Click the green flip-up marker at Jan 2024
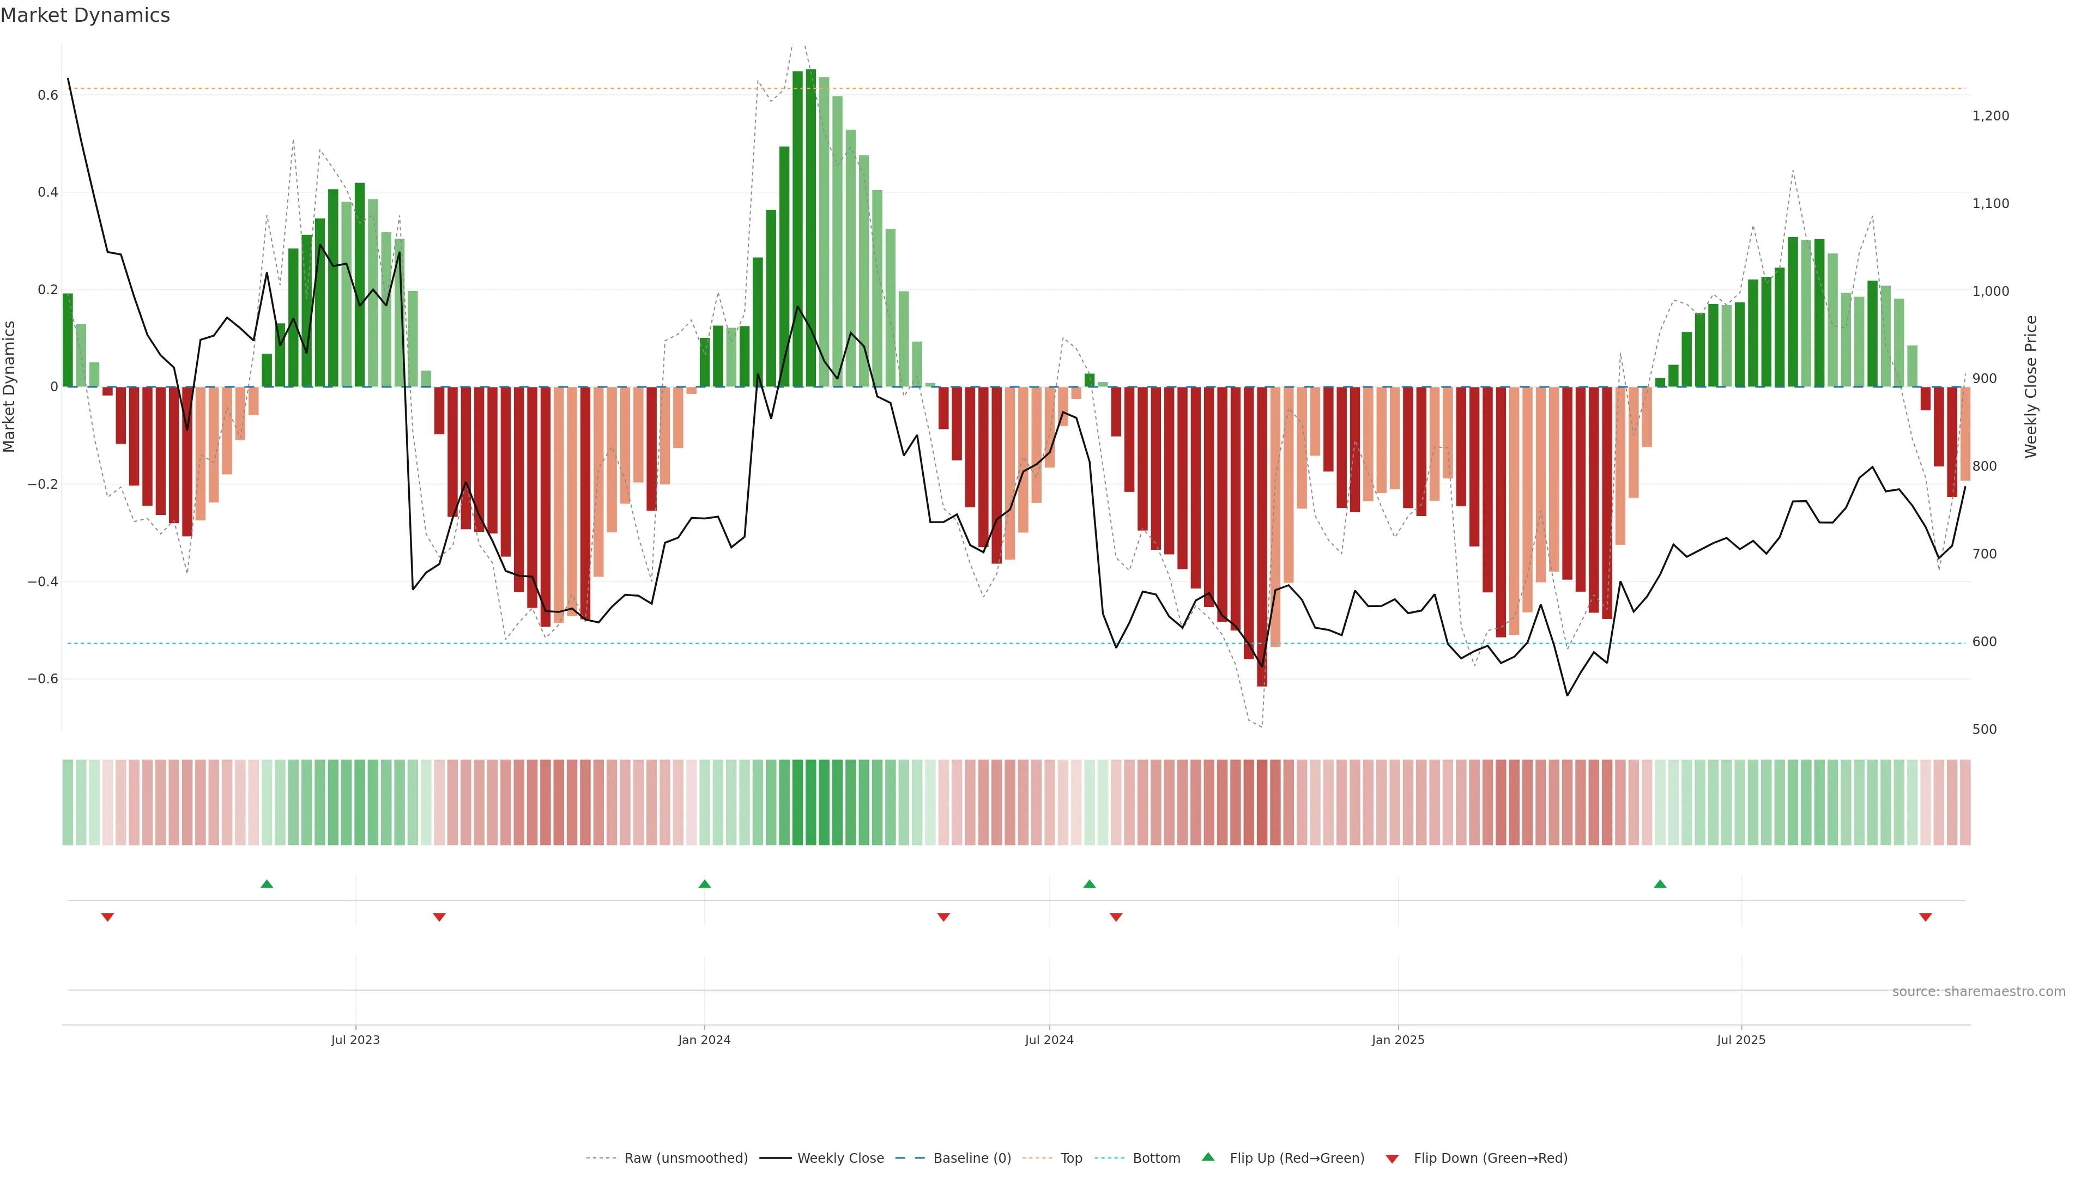2093x1177 pixels. pos(704,884)
